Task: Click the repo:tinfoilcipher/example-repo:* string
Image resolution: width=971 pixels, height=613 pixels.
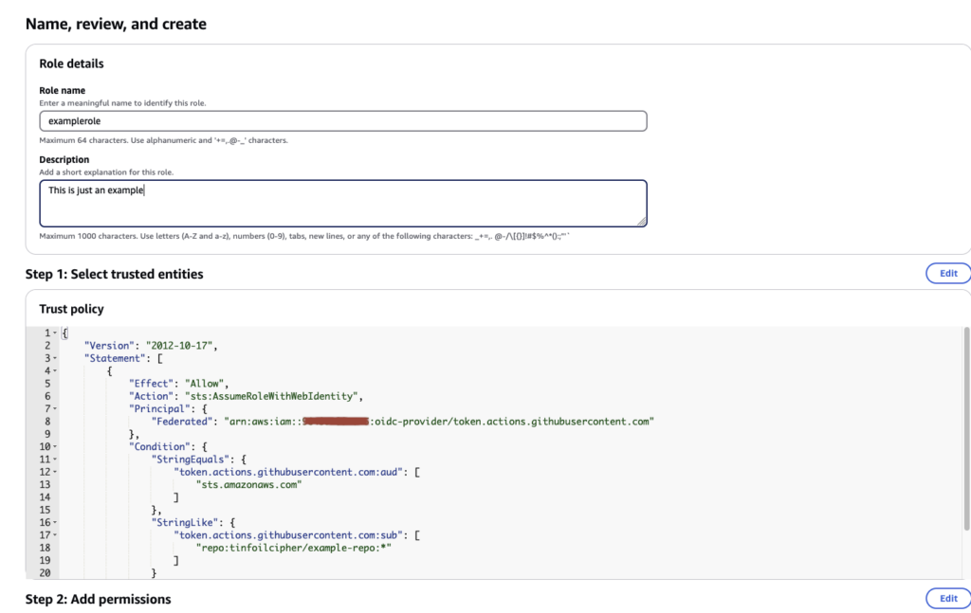Action: click(x=292, y=548)
